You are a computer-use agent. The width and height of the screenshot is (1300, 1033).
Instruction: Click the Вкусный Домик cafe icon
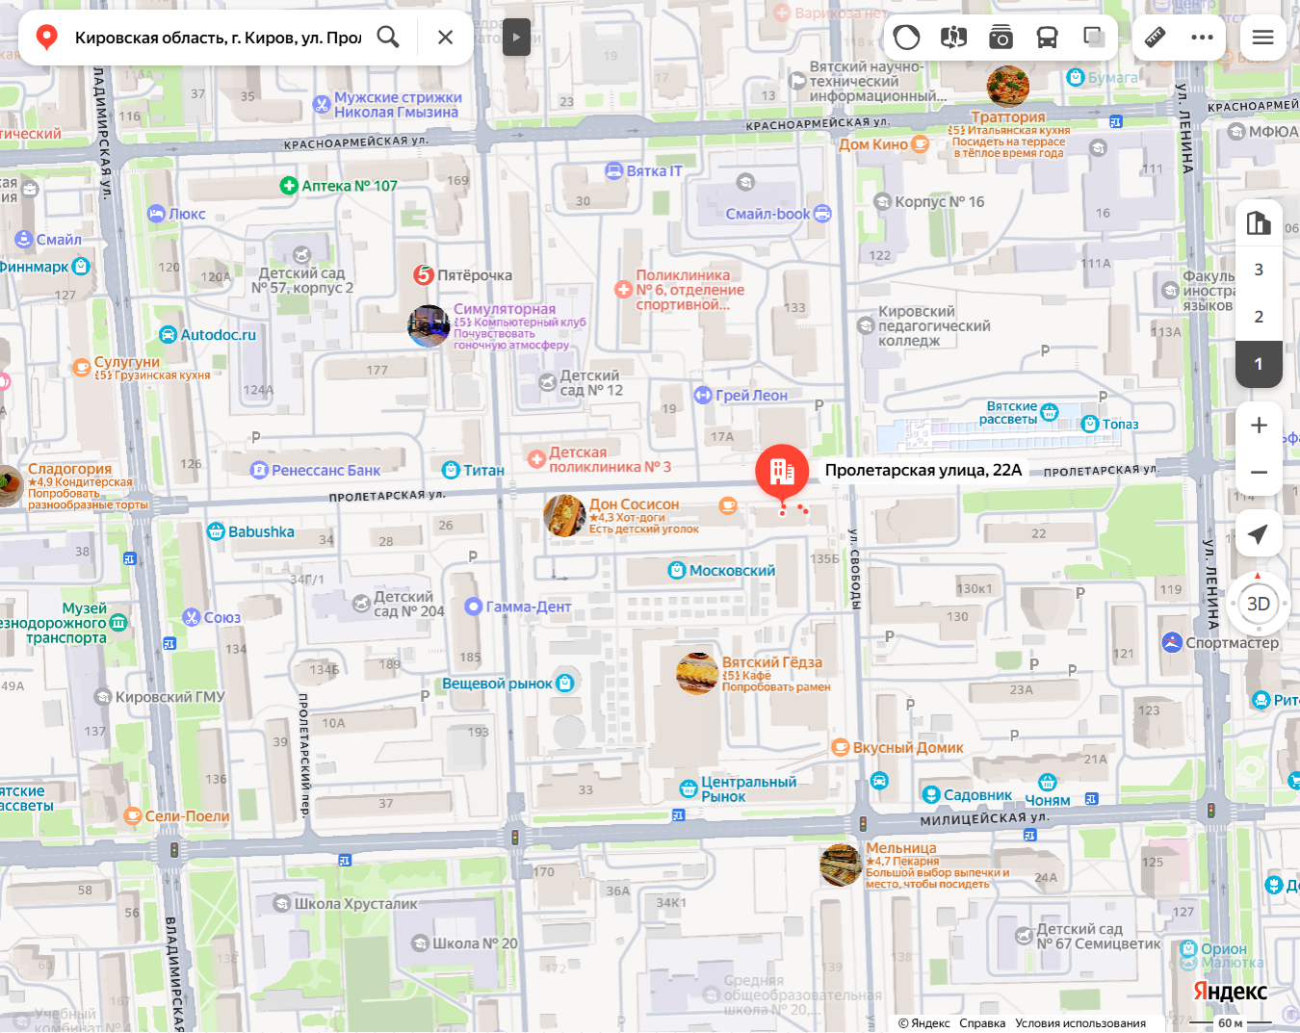tap(841, 748)
